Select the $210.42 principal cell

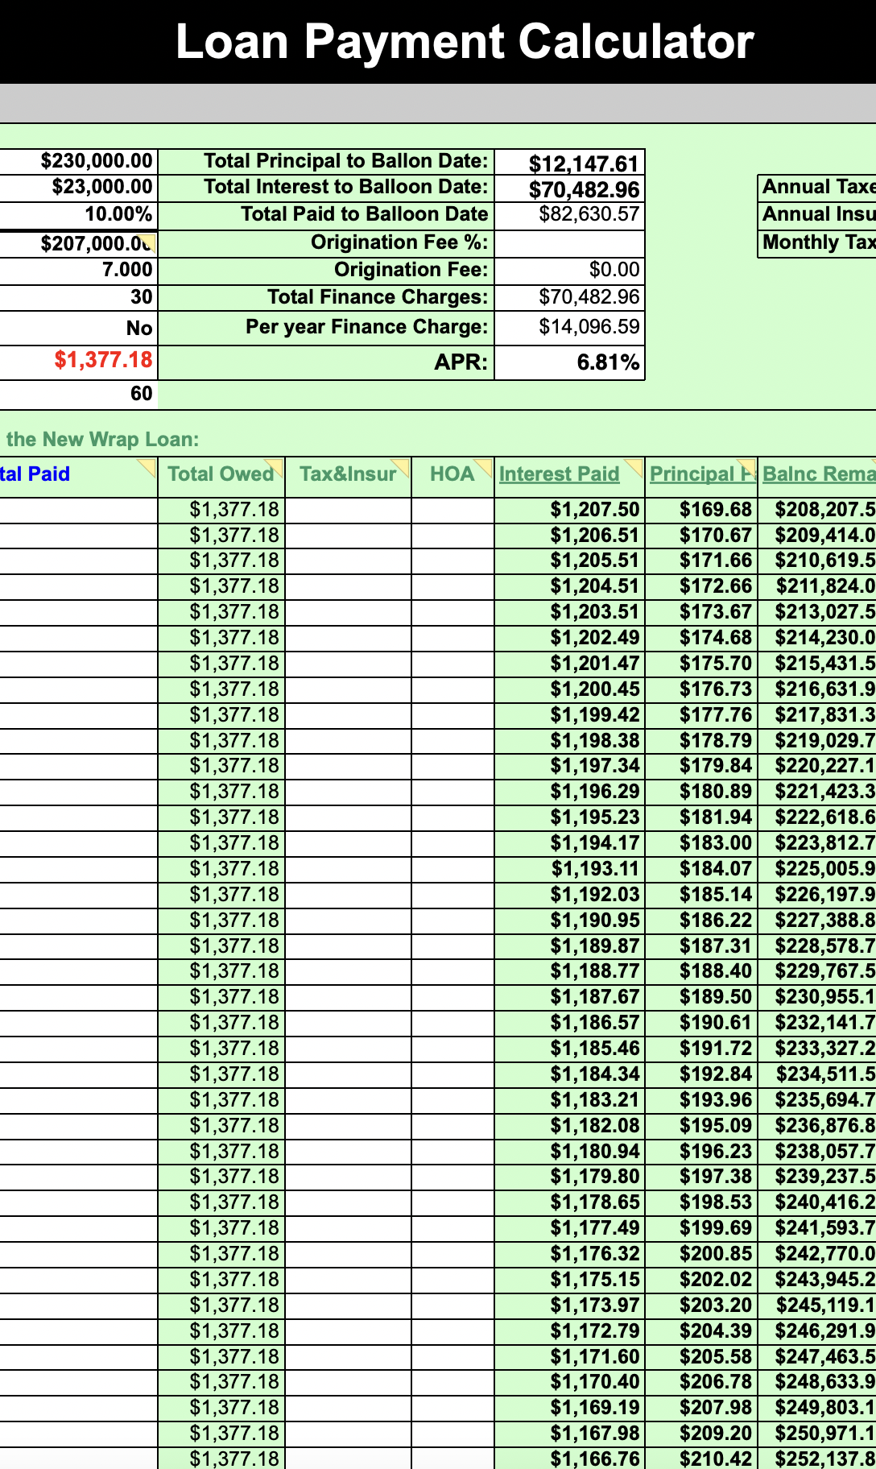click(701, 1459)
